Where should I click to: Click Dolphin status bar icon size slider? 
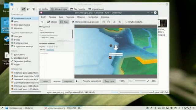[x=125, y=92]
